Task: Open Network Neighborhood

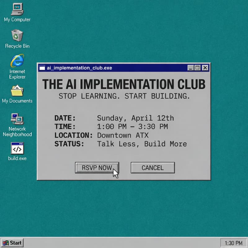Action: 17,120
